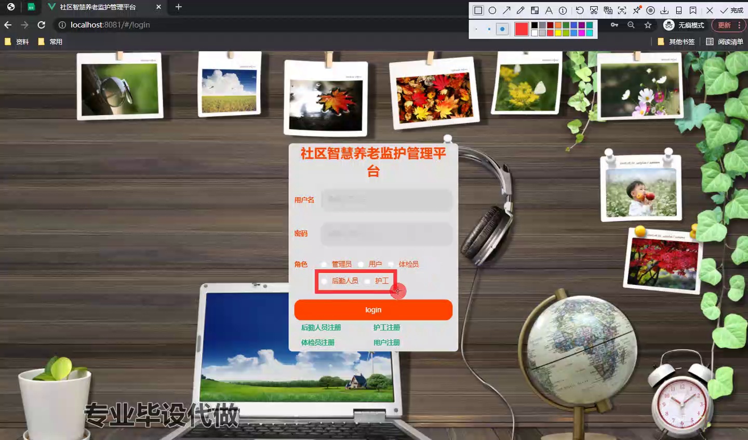Screen dimensions: 748x440
Task: Save the screenshot with download icon
Action: click(x=664, y=10)
